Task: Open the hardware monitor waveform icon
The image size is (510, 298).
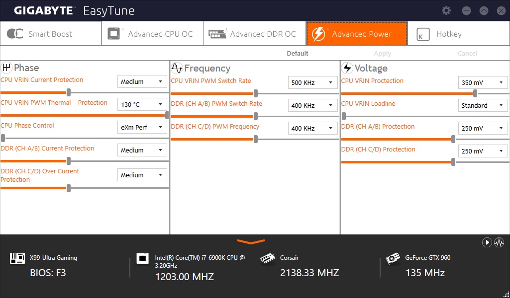Action: pyautogui.click(x=499, y=242)
